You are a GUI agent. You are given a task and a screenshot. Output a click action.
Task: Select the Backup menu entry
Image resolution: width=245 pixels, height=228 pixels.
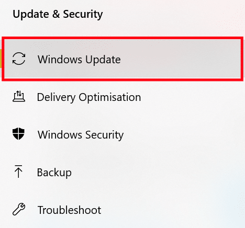[x=122, y=172]
